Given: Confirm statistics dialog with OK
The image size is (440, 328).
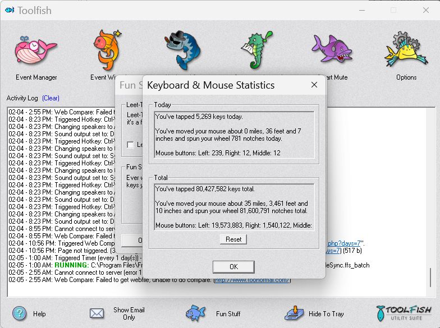Looking at the screenshot, I should pos(233,267).
